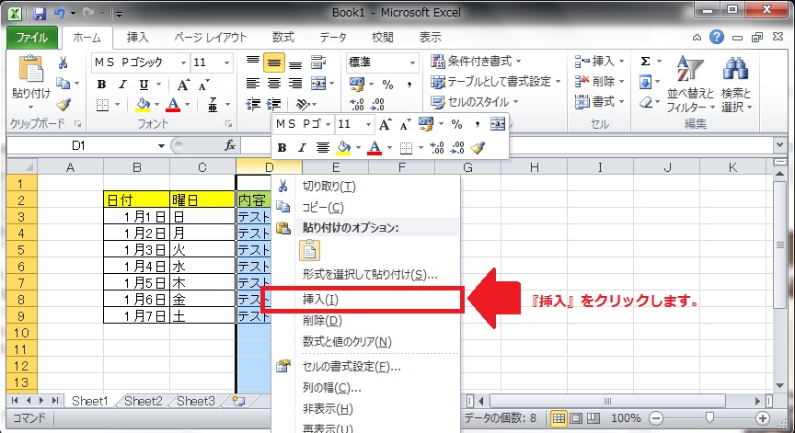
Task: Click mini toolbar format painter brush
Action: pos(478,148)
